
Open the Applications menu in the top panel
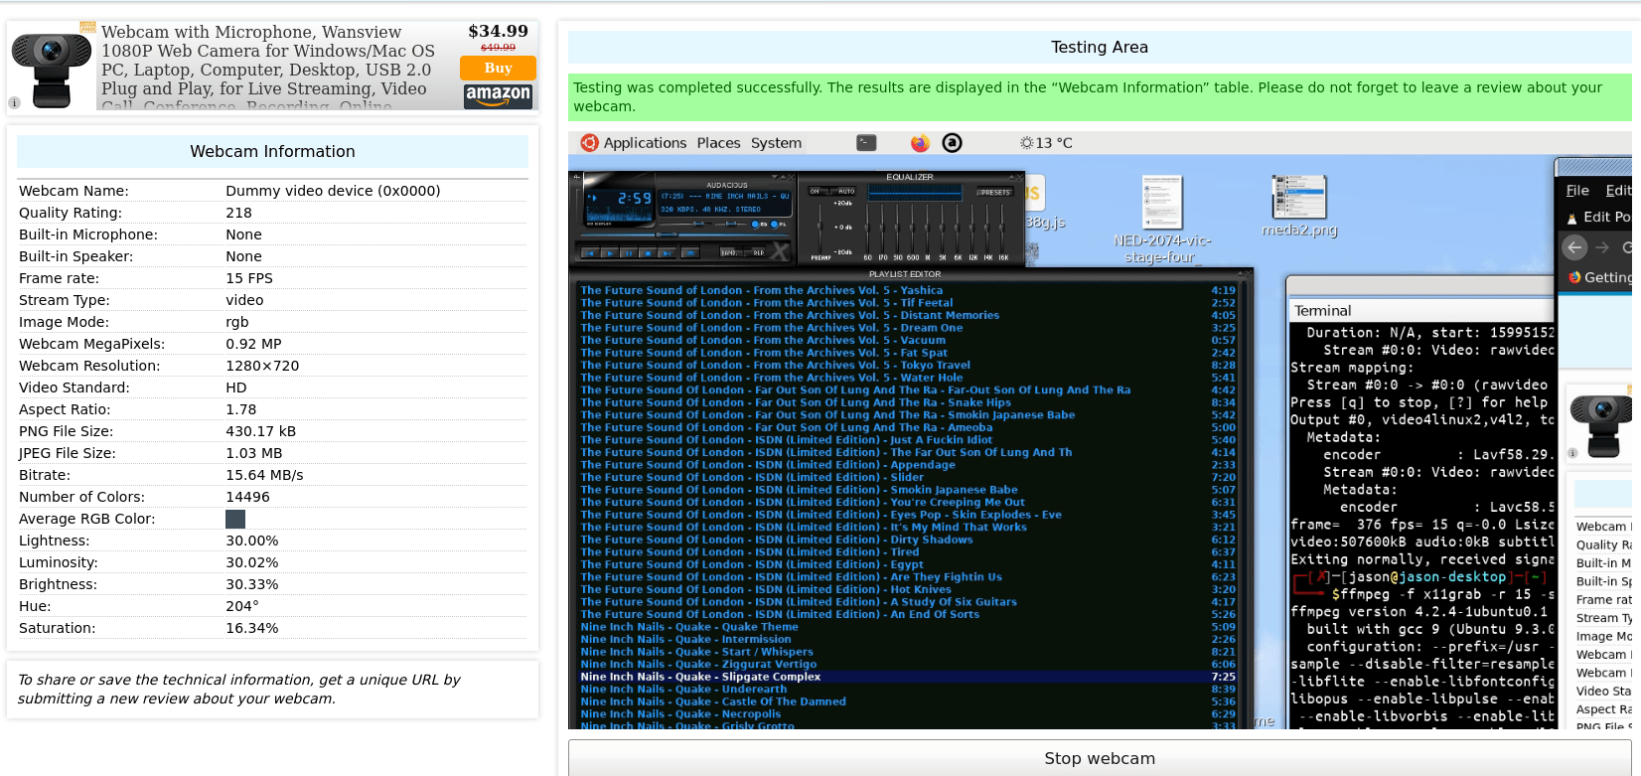(645, 143)
